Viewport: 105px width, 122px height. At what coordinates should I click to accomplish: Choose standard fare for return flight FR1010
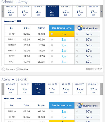pyautogui.click(x=52, y=111)
